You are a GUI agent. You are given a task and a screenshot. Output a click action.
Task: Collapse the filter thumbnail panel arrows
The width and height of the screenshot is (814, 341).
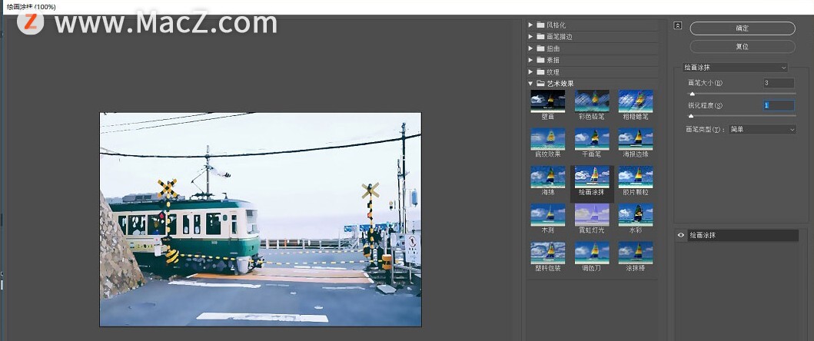tap(677, 25)
